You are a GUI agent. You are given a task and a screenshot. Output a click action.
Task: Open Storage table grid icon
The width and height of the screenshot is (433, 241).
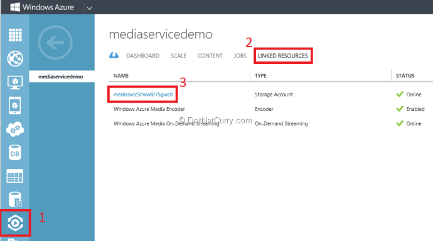click(15, 176)
